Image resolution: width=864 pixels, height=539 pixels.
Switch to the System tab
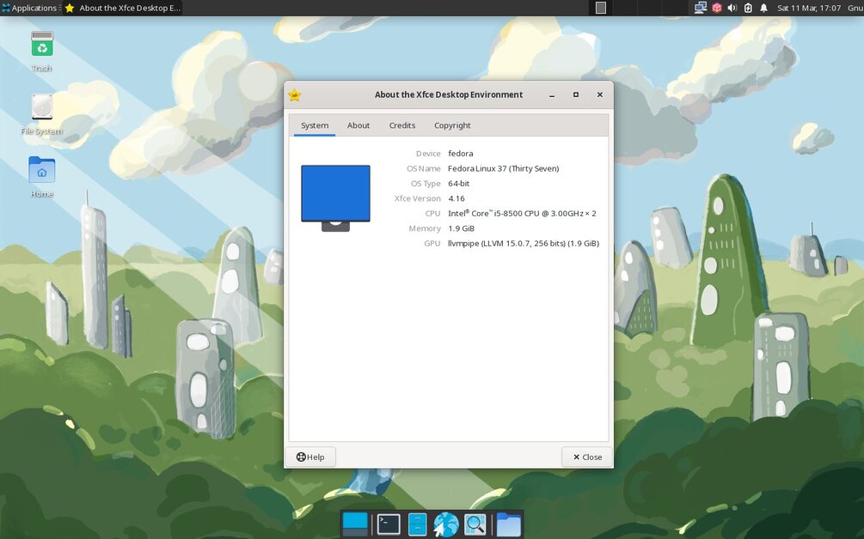(x=315, y=125)
